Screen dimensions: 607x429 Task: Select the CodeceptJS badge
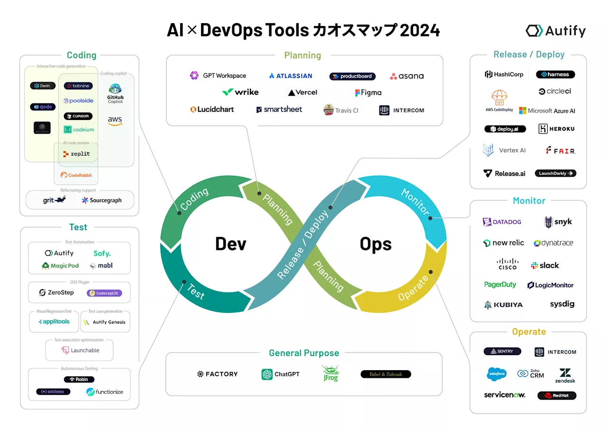tap(104, 293)
